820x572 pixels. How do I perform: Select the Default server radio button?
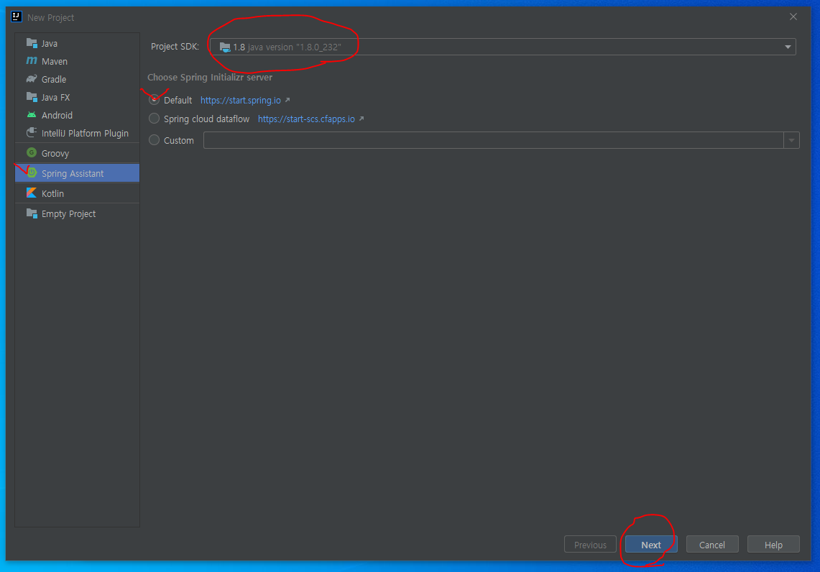click(154, 100)
